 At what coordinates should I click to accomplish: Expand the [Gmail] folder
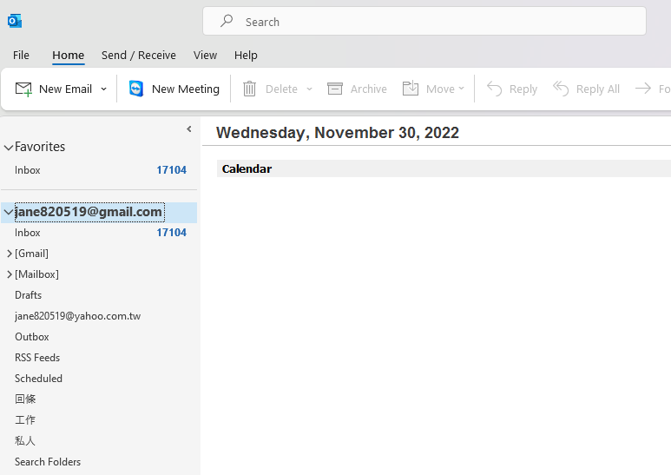10,254
